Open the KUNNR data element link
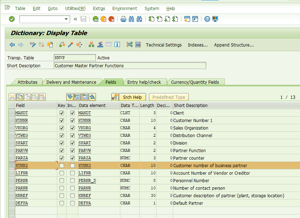300x218 pixels. coord(84,120)
